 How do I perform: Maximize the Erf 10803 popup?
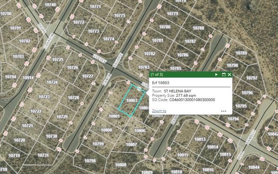click(x=224, y=75)
